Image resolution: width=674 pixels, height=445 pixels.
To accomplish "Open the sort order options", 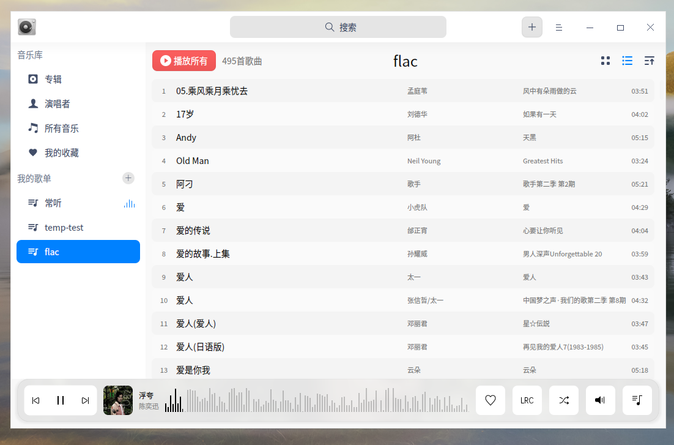I will (x=649, y=61).
